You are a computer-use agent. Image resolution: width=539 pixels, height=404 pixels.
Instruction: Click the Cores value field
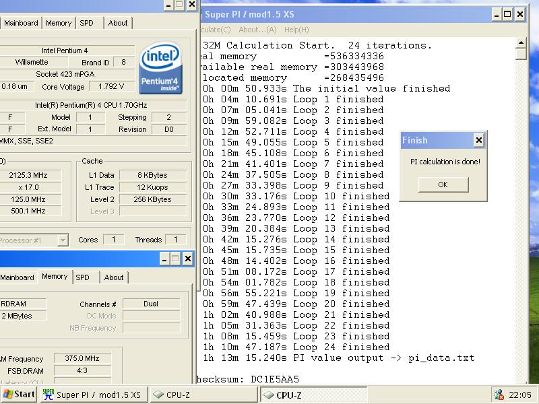click(x=114, y=240)
